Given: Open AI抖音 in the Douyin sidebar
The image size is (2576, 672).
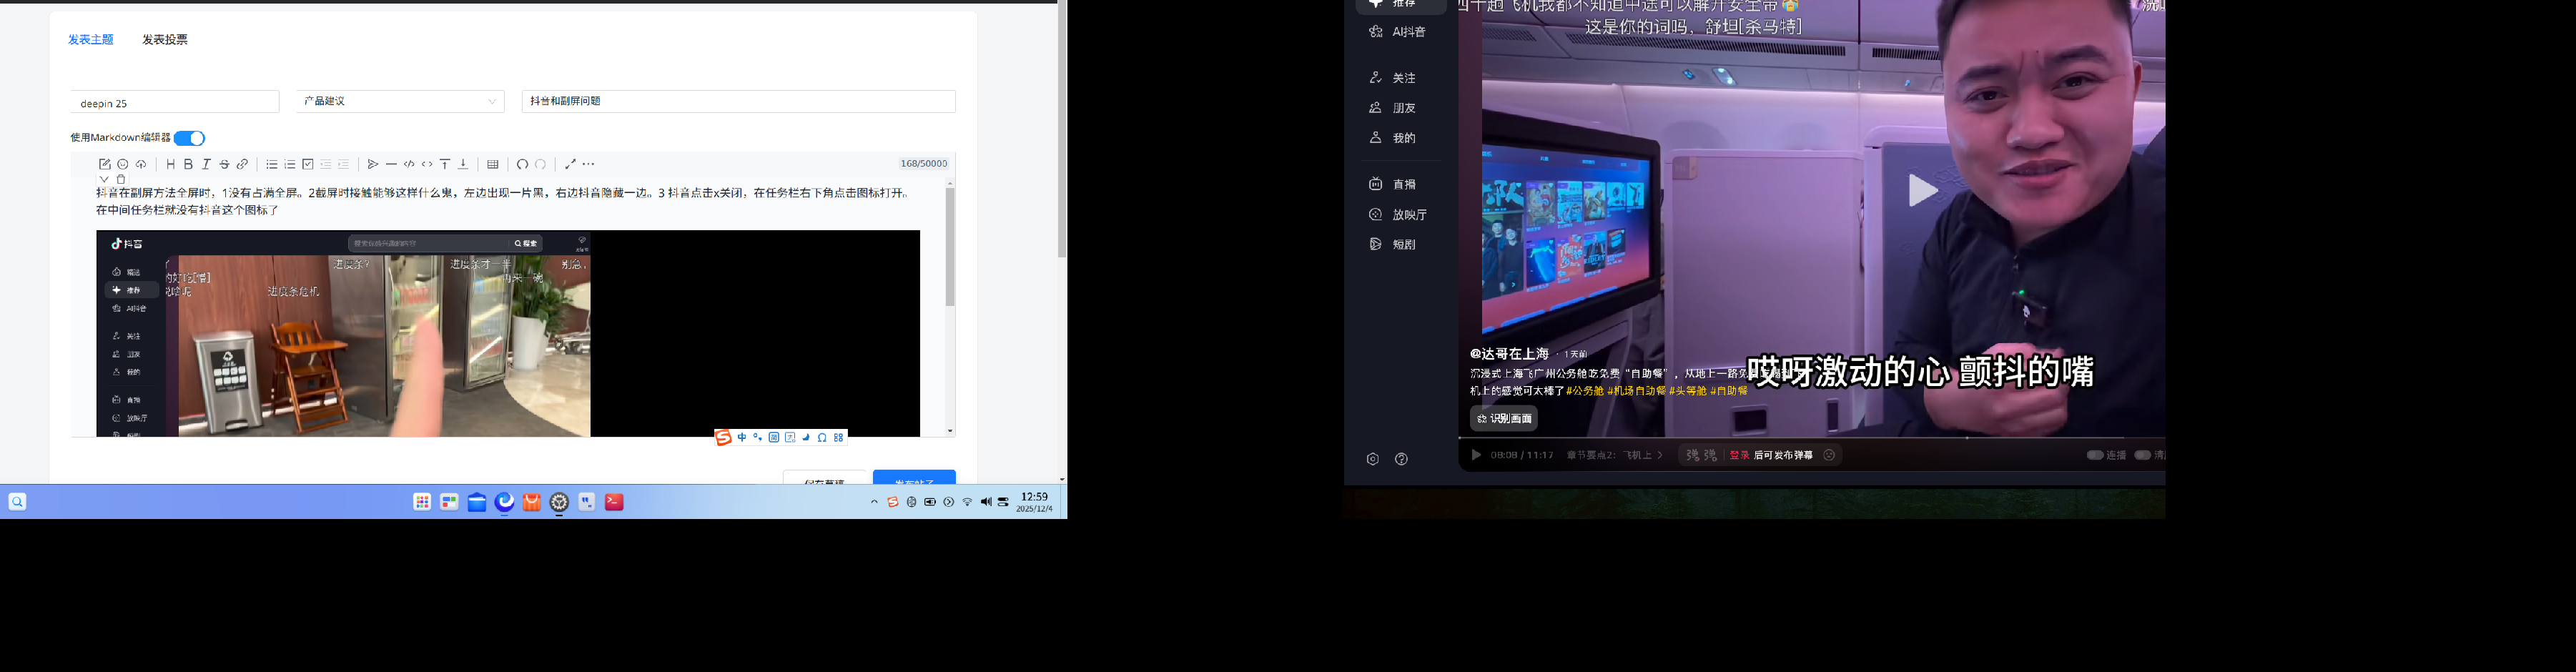Looking at the screenshot, I should [x=1398, y=32].
